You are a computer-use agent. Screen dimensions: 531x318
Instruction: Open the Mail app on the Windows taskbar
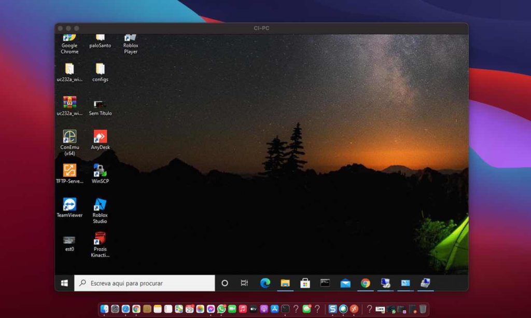(345, 283)
